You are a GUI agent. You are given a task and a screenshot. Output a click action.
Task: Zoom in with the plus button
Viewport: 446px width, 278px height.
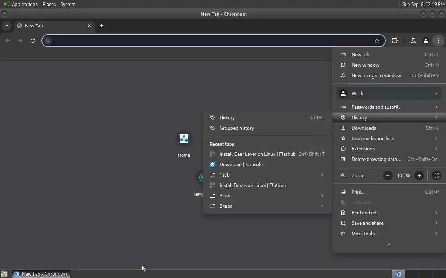coord(419,175)
